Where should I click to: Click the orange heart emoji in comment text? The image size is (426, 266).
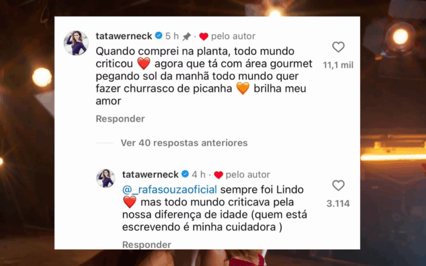(x=243, y=88)
